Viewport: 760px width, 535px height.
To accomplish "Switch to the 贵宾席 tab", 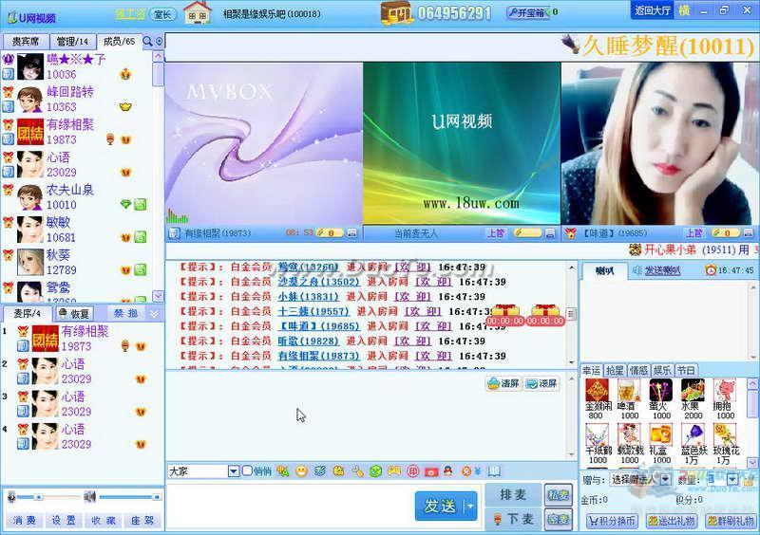I will coord(26,42).
